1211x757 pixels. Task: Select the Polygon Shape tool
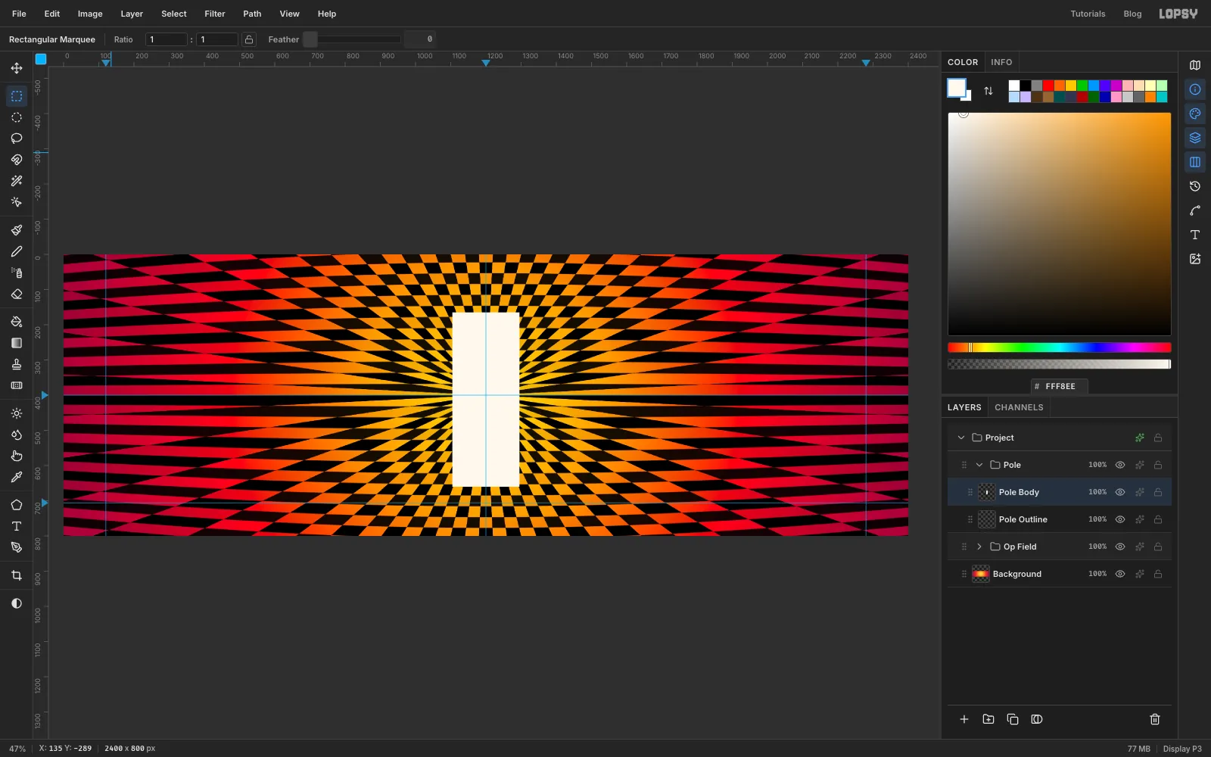tap(17, 505)
